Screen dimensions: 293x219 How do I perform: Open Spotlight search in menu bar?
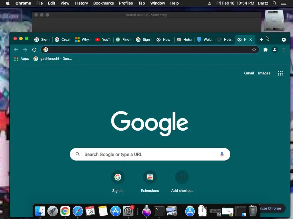(274, 3)
